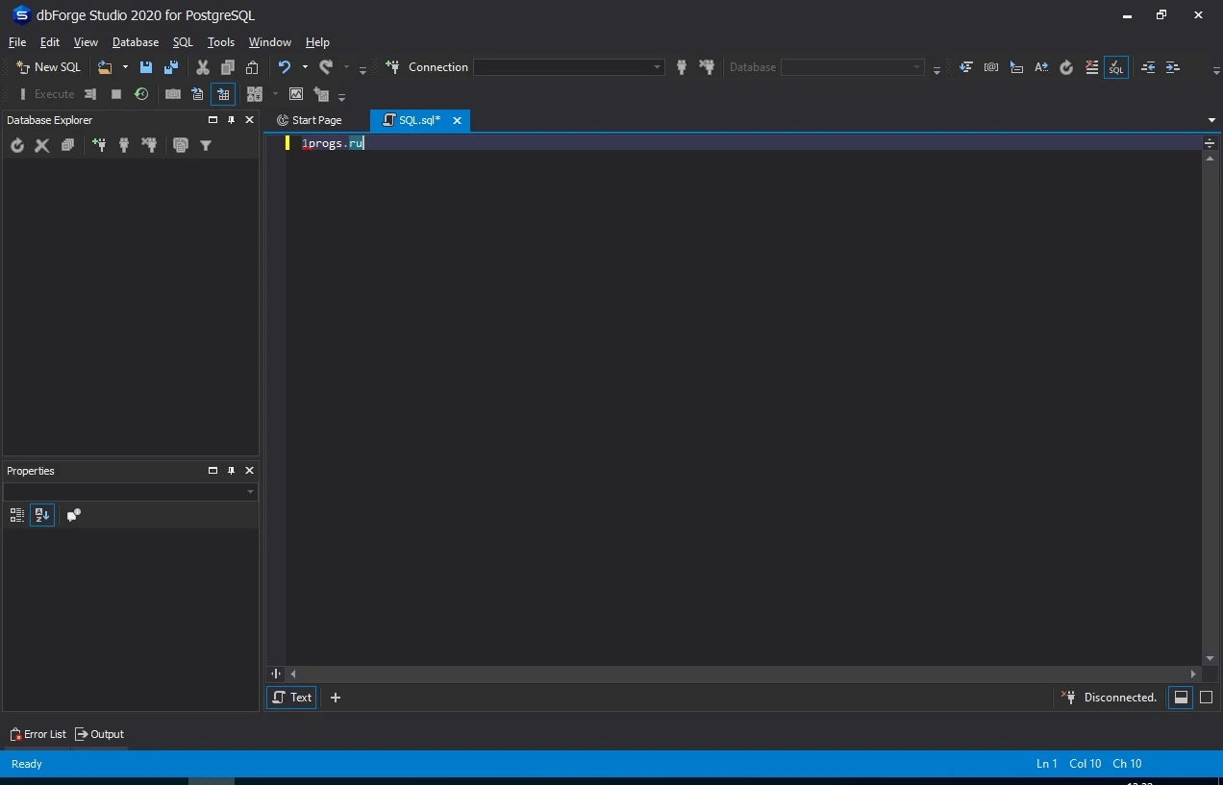The image size is (1223, 785).
Task: Open the SQL menu
Action: click(x=183, y=42)
